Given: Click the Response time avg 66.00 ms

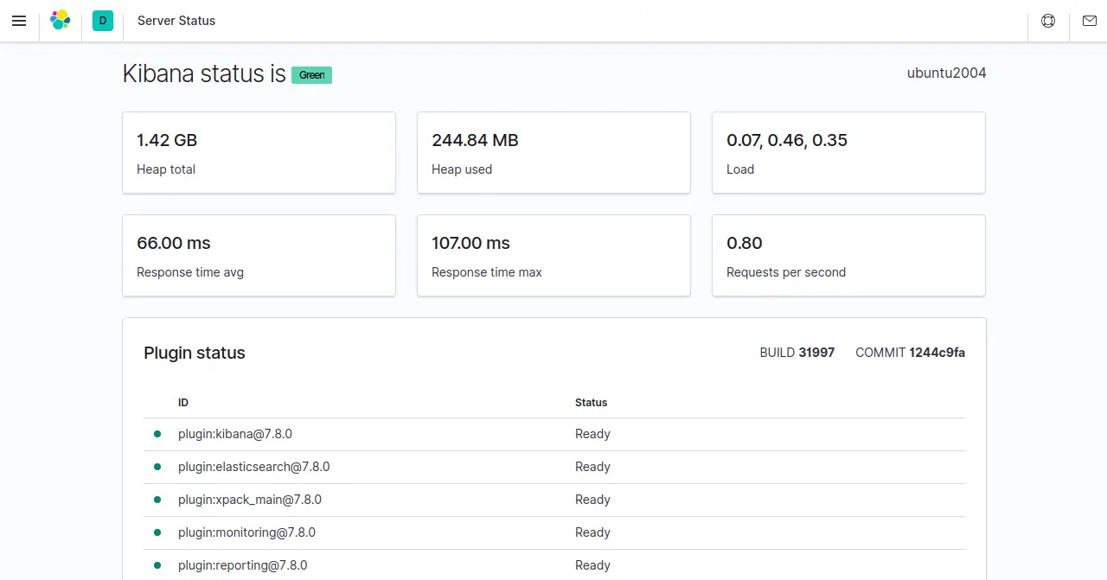Looking at the screenshot, I should click(x=174, y=243).
